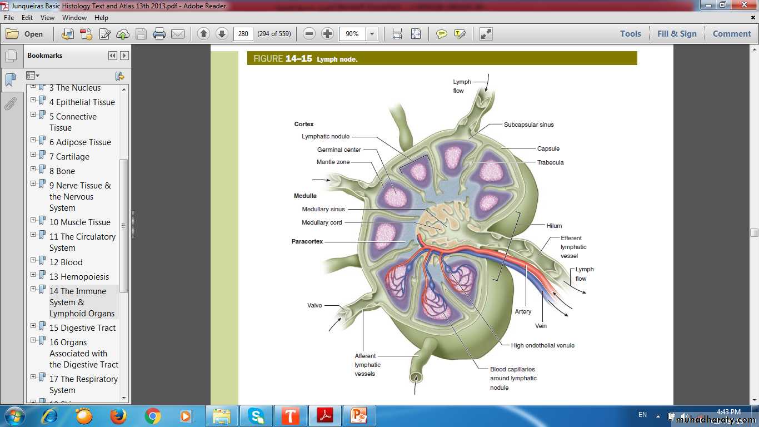Open the Fill & Sign pane
Image resolution: width=759 pixels, height=427 pixels.
(676, 34)
